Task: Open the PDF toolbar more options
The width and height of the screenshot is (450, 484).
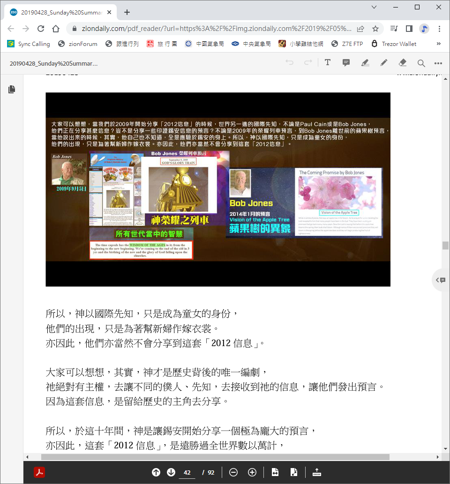Action: (438, 63)
